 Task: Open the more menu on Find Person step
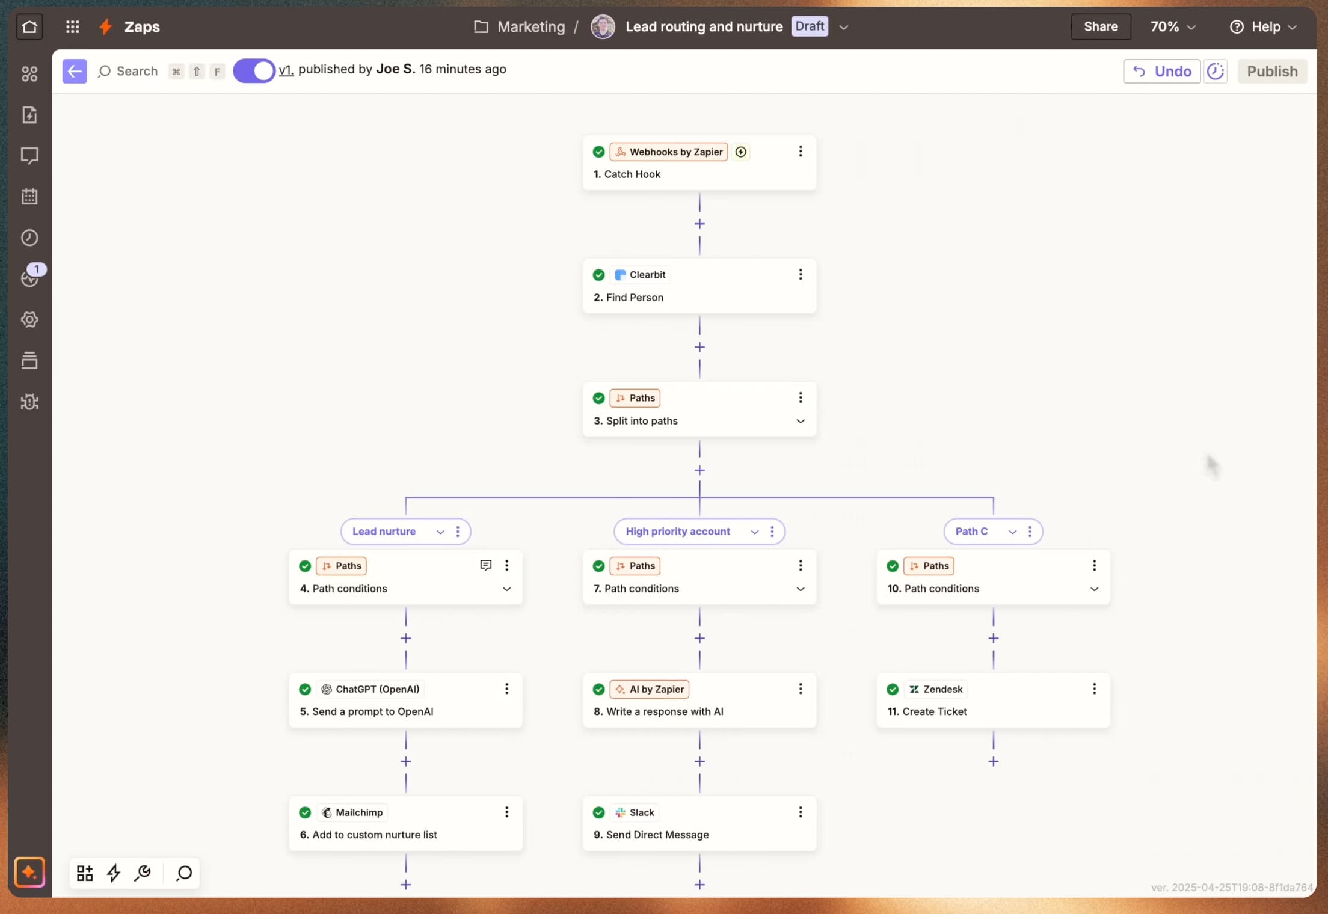coord(801,274)
